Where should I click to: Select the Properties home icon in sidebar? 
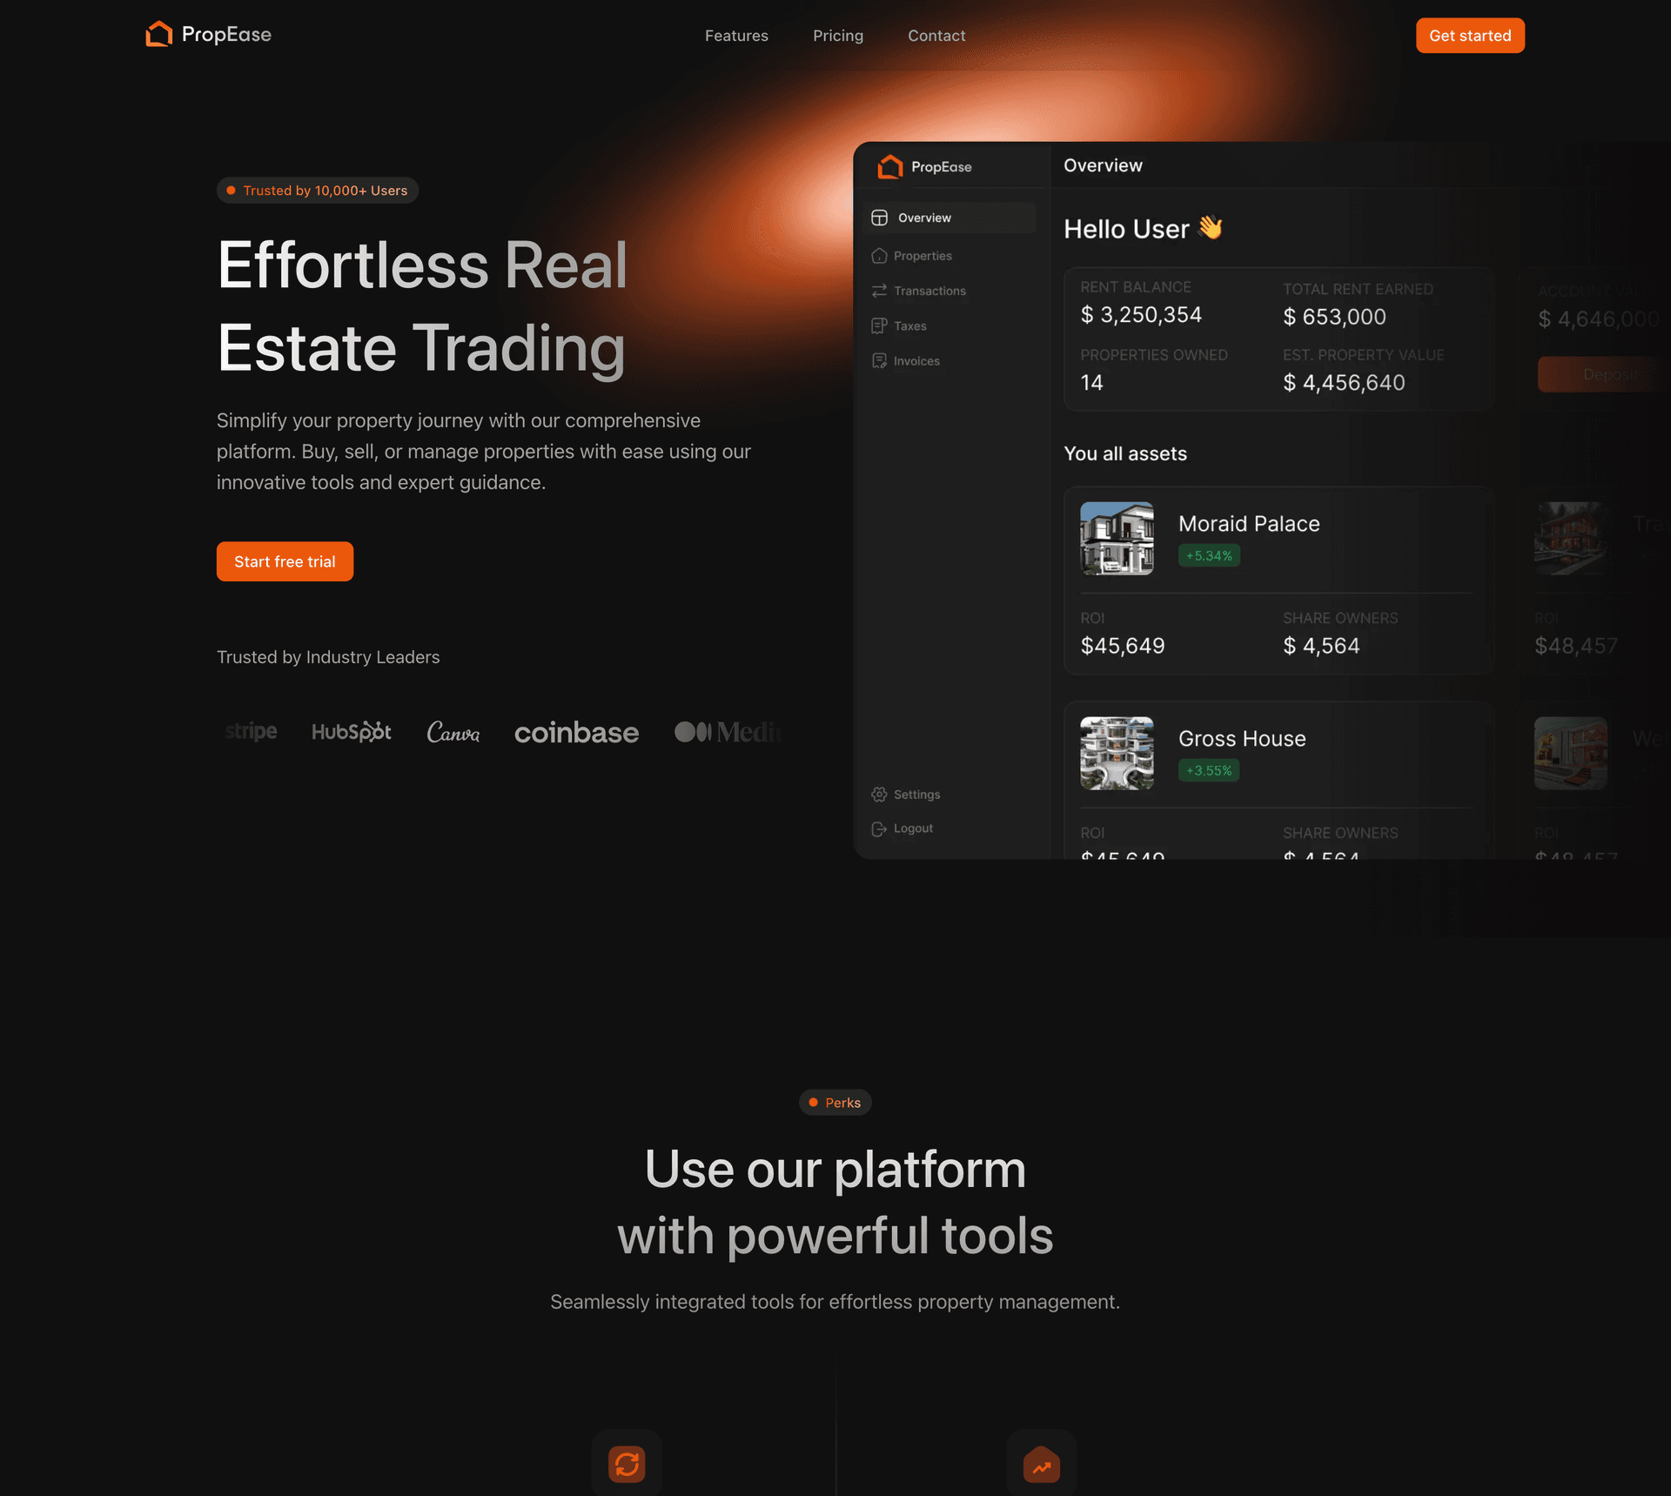tap(879, 256)
